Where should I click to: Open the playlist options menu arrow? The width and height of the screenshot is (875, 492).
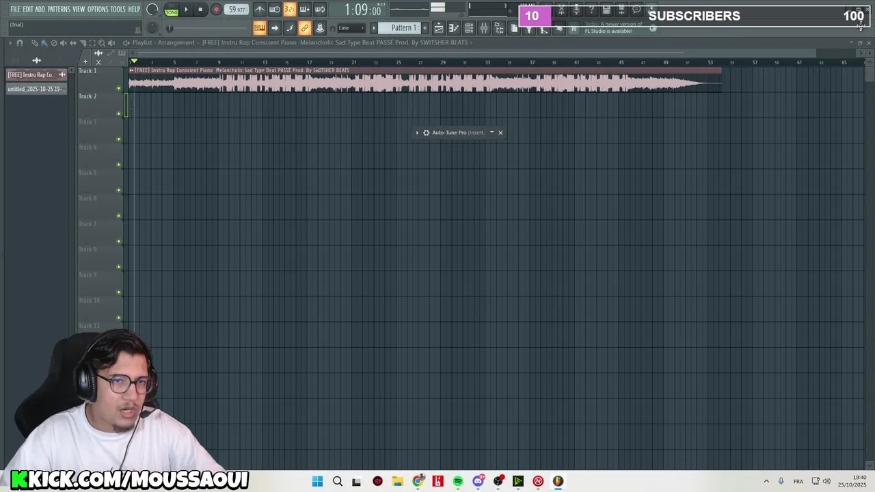tap(10, 42)
